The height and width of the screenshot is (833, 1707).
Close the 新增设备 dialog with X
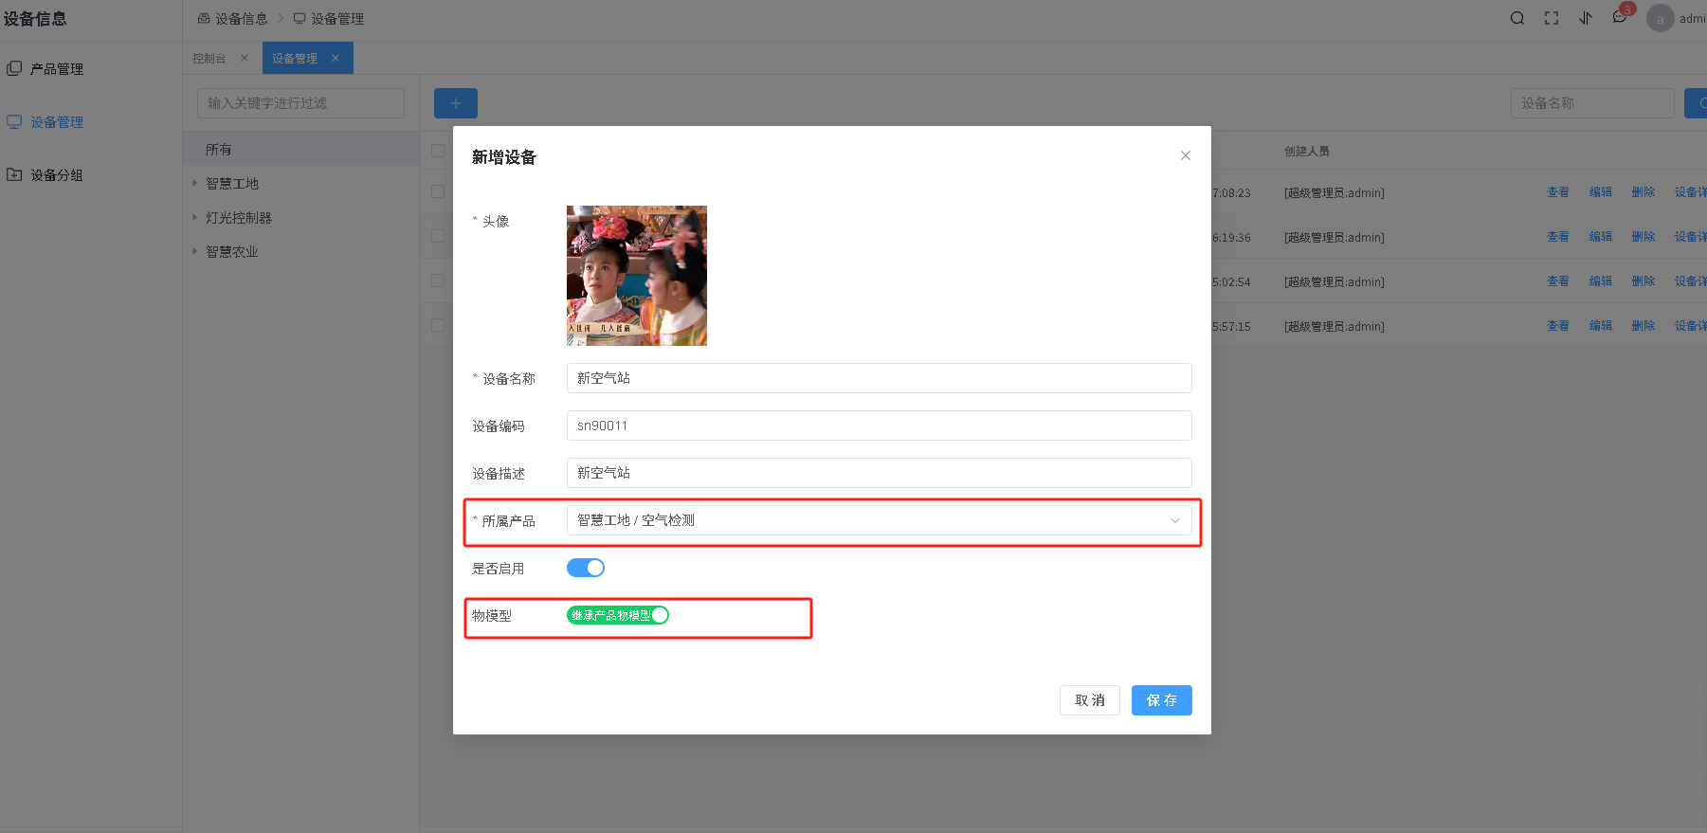[x=1185, y=155]
